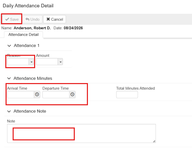Collapse the Attendance Minutes section chevron
Image resolution: width=192 pixels, height=153 pixels.
tap(9, 78)
